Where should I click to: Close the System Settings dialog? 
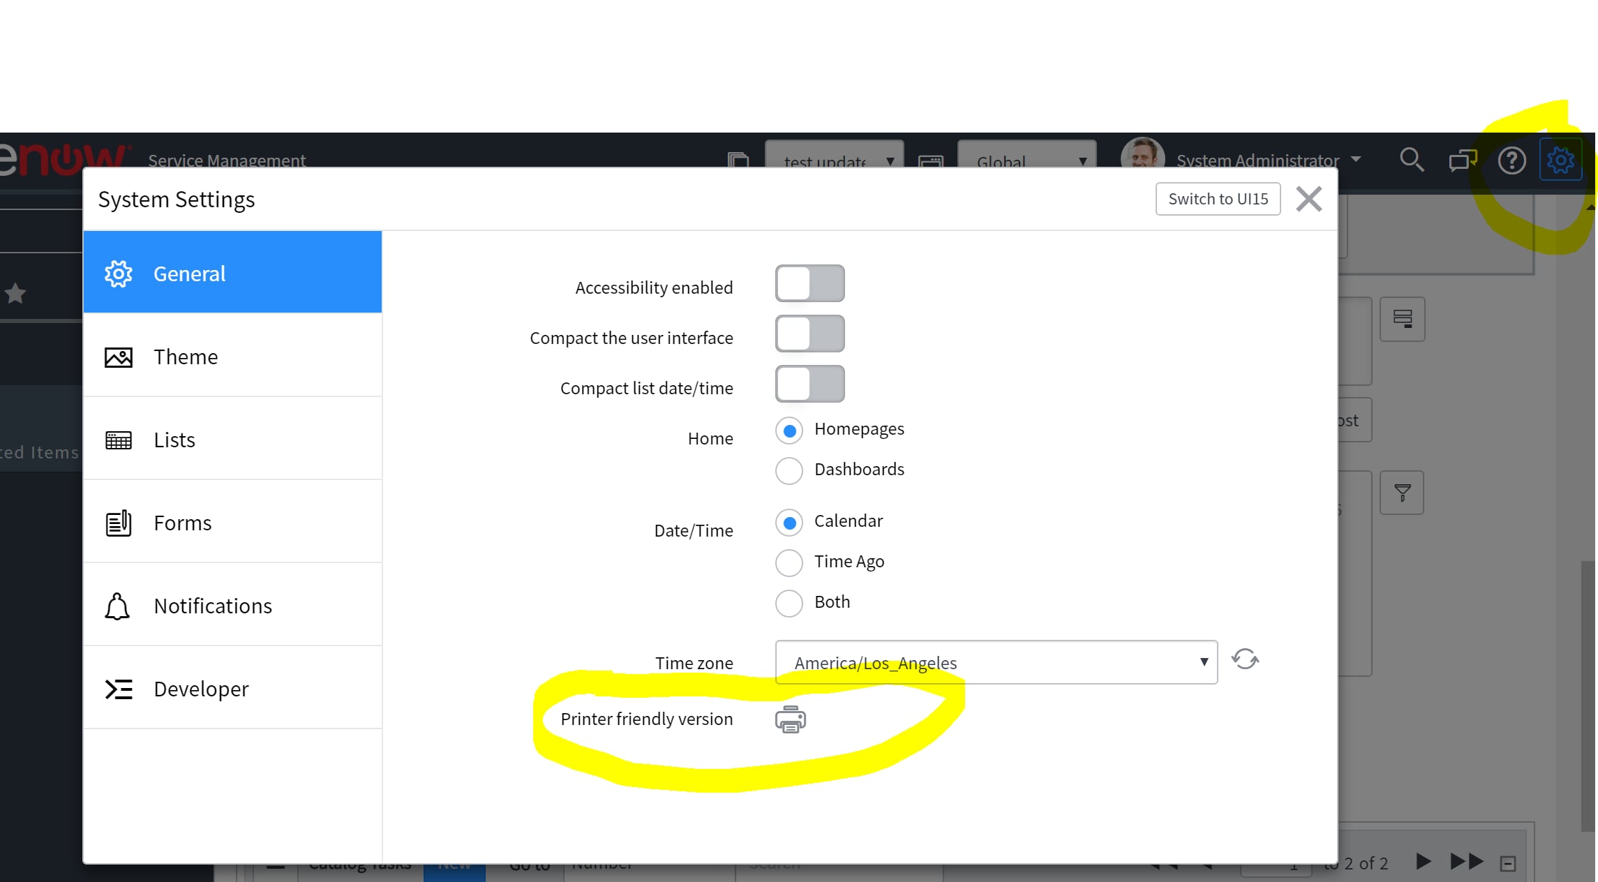(x=1308, y=199)
